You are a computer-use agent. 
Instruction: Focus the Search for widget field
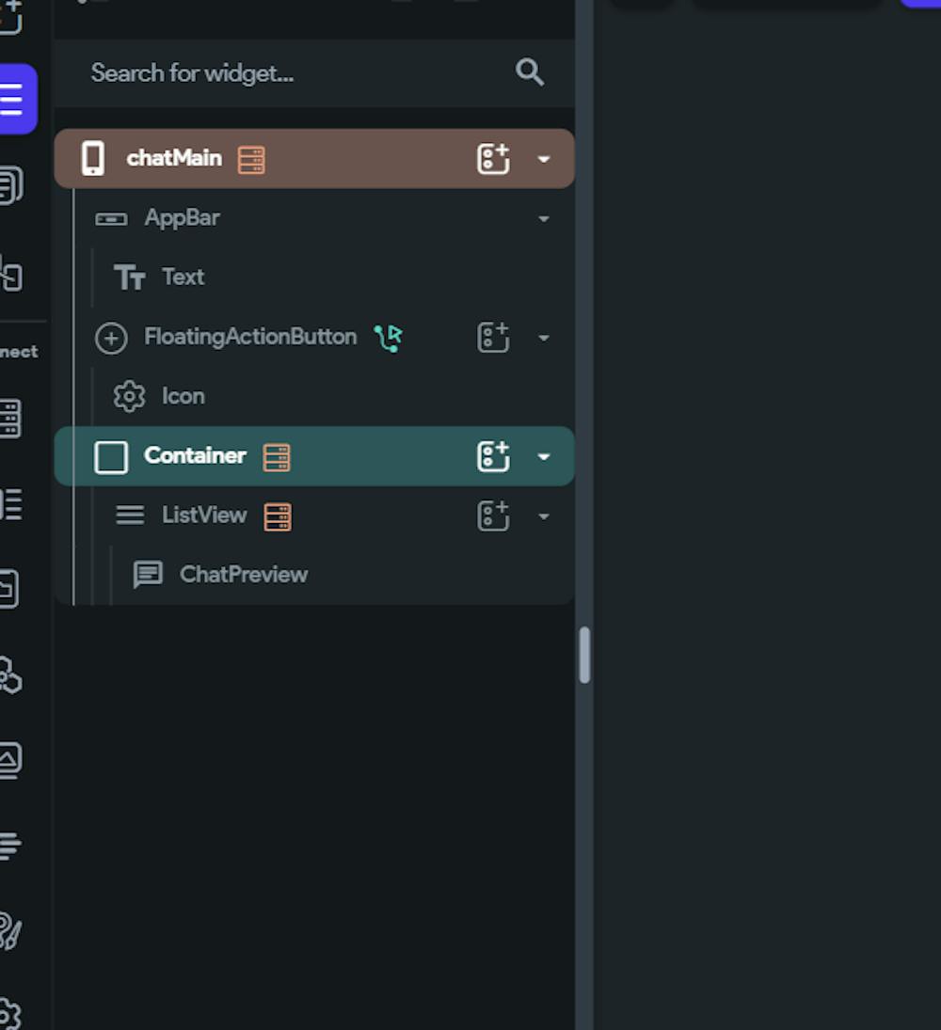tap(282, 73)
